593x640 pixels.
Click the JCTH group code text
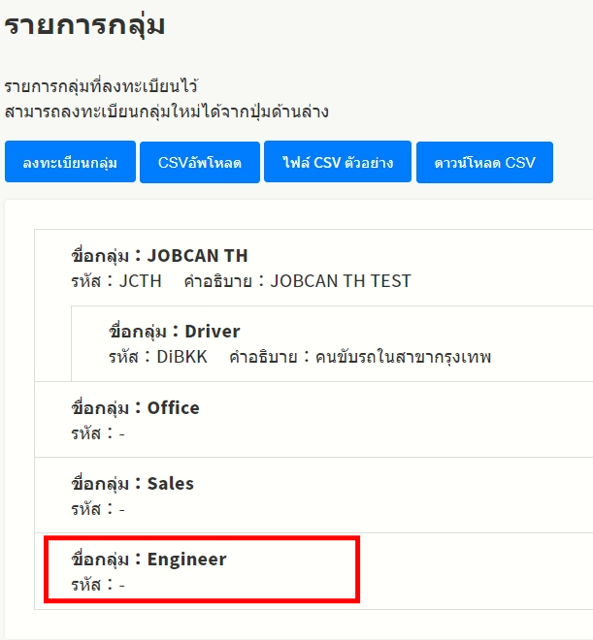[x=142, y=281]
